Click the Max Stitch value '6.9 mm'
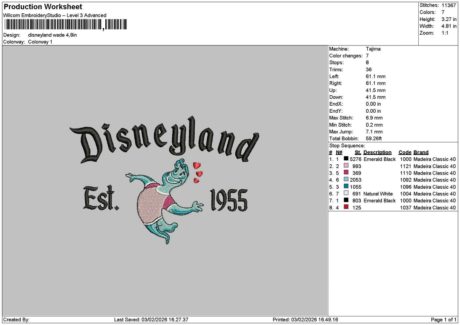This screenshot has height=325, width=460. tap(374, 118)
